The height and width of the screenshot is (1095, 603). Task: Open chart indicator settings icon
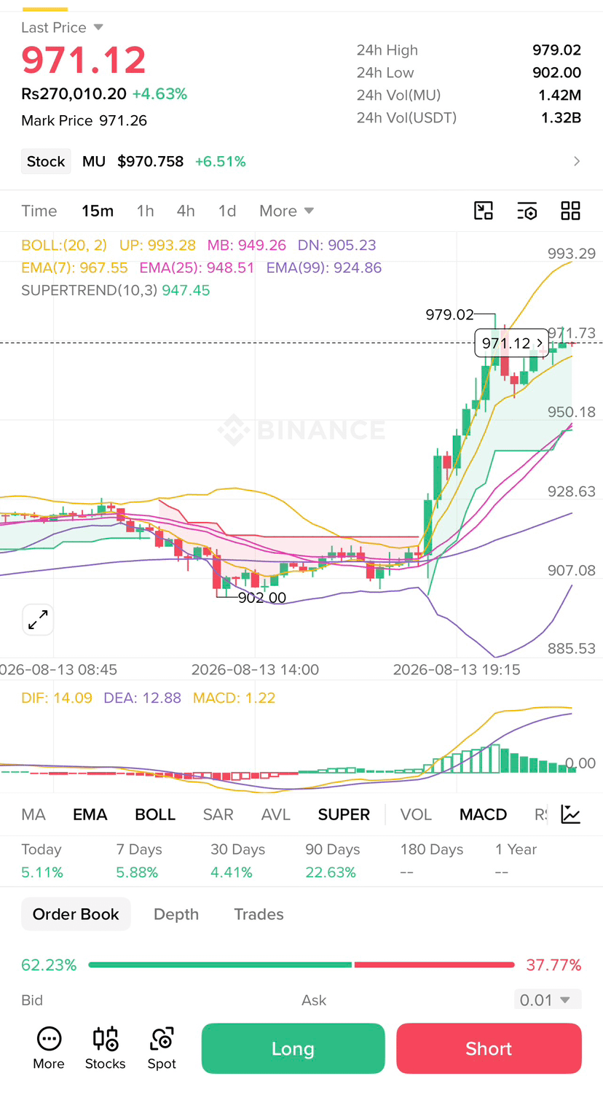click(527, 211)
